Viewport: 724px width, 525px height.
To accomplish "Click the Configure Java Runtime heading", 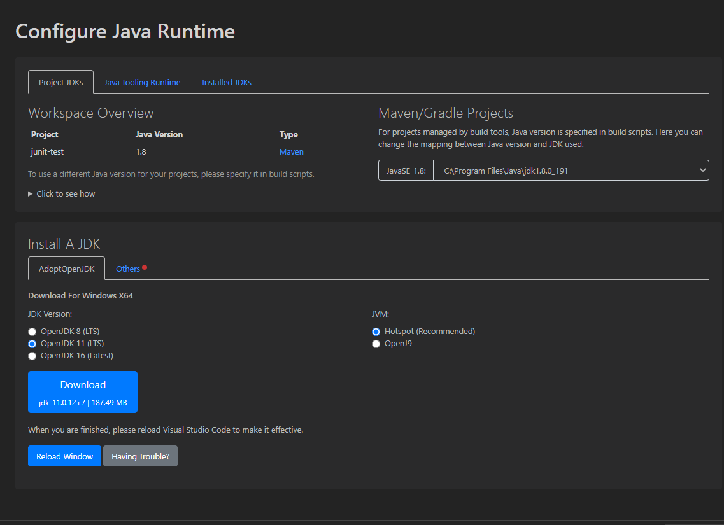I will pos(125,31).
